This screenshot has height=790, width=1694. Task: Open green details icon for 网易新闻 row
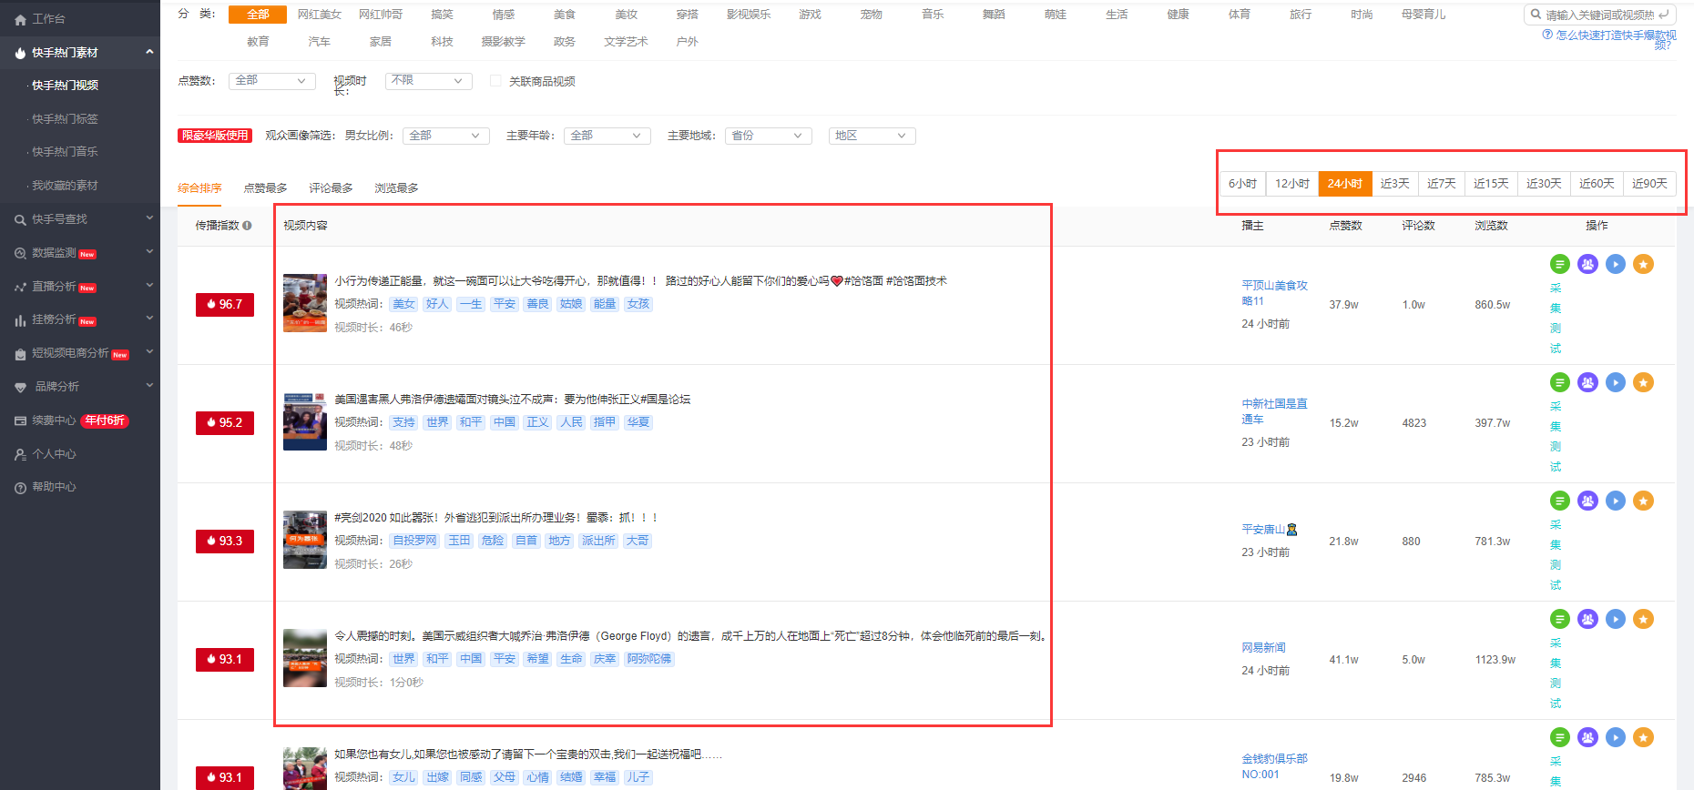pyautogui.click(x=1560, y=619)
